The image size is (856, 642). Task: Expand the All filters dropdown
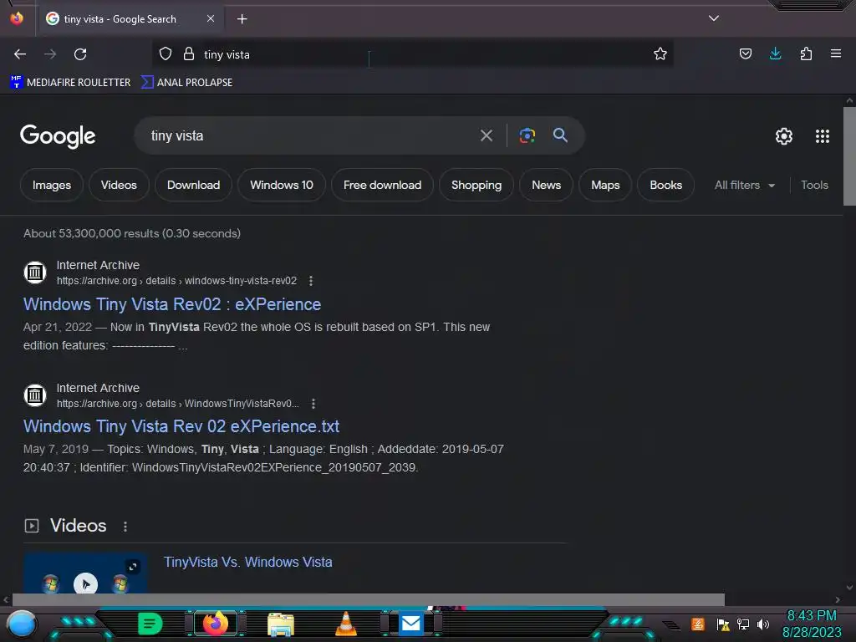(x=745, y=185)
